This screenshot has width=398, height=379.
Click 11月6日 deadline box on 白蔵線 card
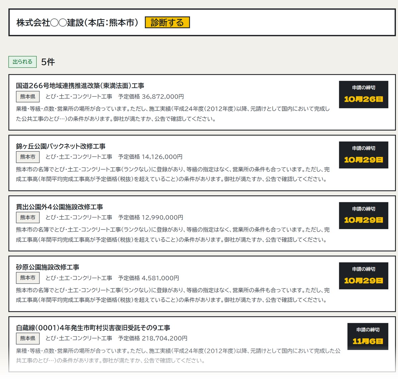(x=368, y=337)
